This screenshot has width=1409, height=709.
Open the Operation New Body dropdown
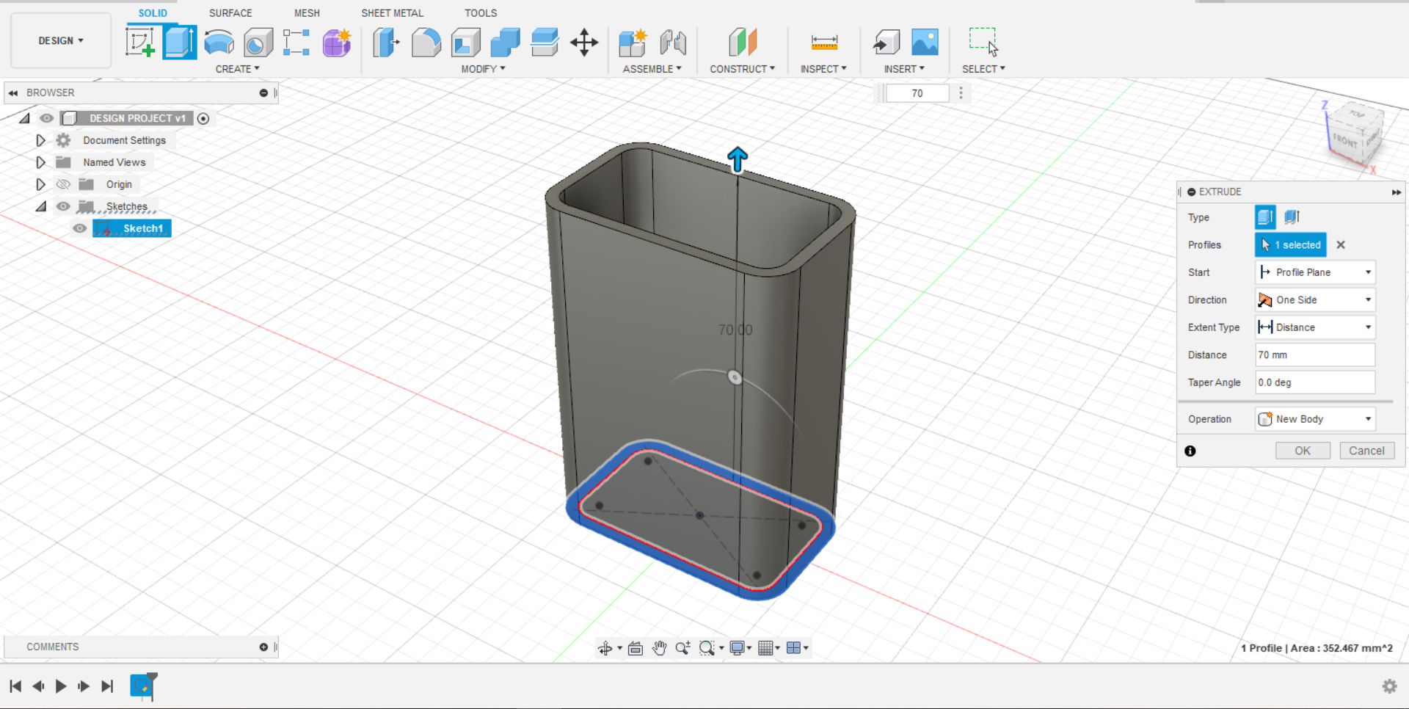[x=1315, y=419]
